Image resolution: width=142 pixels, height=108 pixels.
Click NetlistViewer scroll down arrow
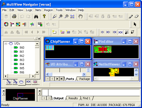click(136, 74)
